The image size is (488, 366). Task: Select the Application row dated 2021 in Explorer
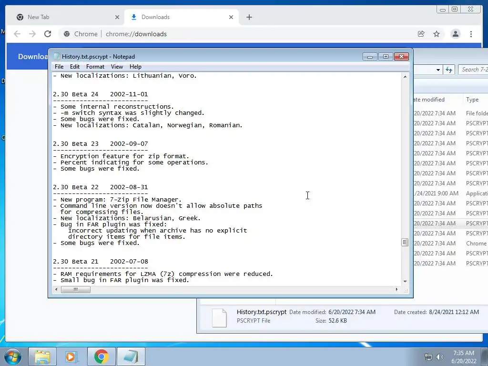(x=451, y=193)
